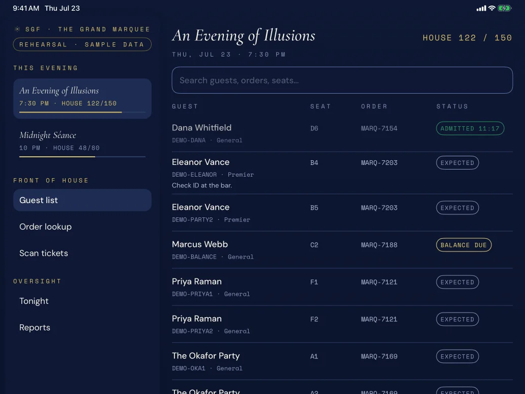Click seat D6 cell
Screen dimensions: 525x394
click(314, 128)
